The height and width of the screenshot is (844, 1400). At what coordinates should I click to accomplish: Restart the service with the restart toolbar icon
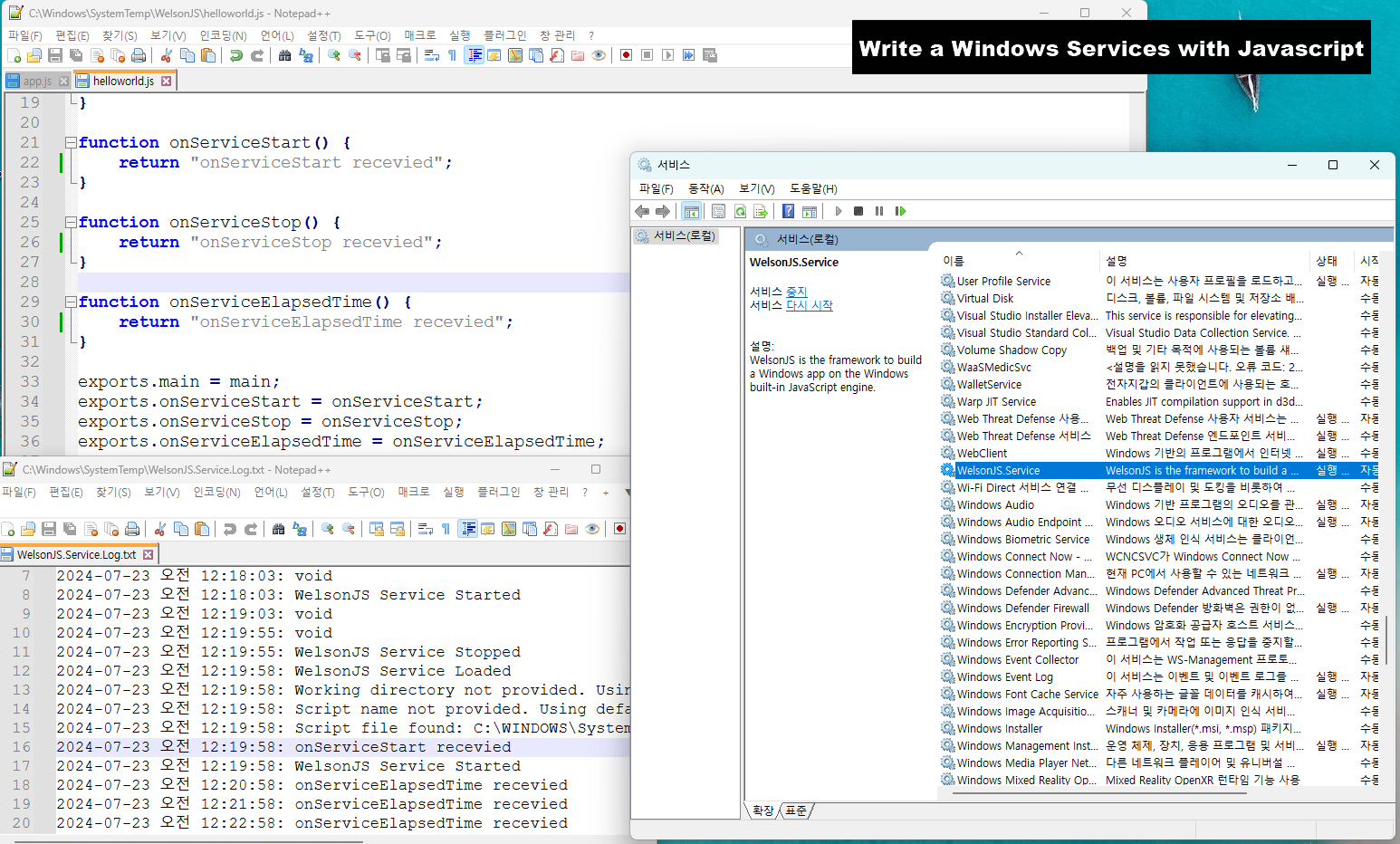point(899,211)
